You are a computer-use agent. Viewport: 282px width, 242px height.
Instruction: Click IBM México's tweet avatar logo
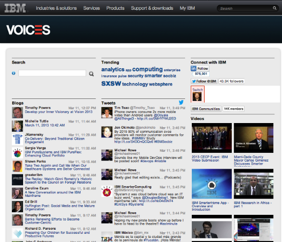[x=107, y=237]
